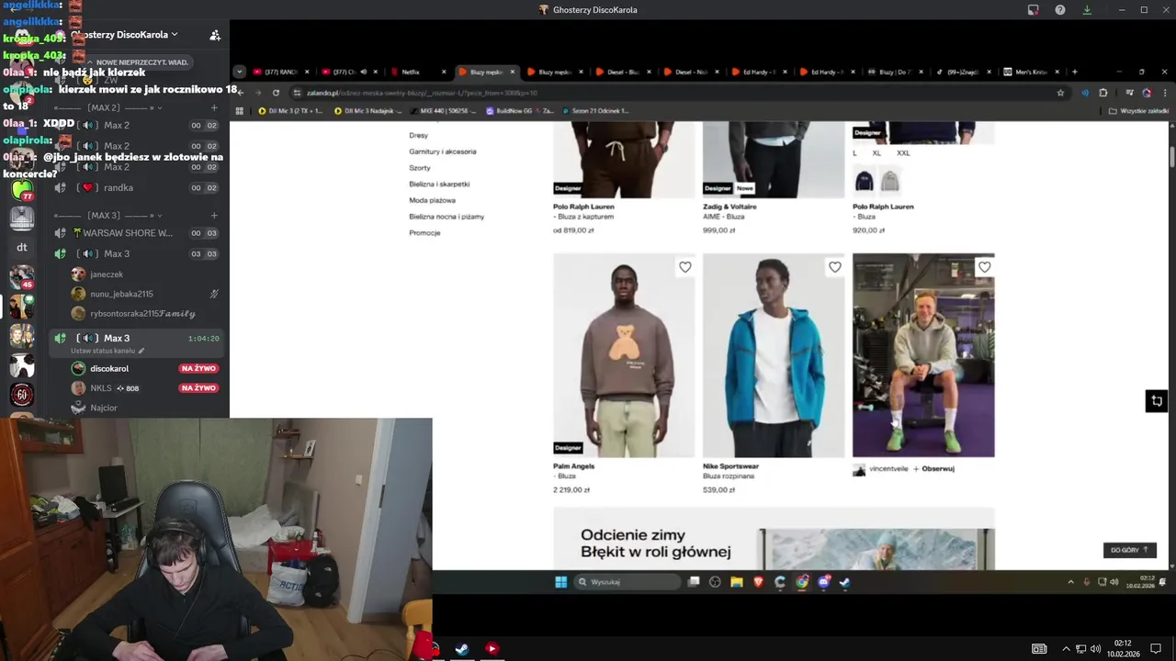Open Bielizna i skarpetki category

click(439, 184)
